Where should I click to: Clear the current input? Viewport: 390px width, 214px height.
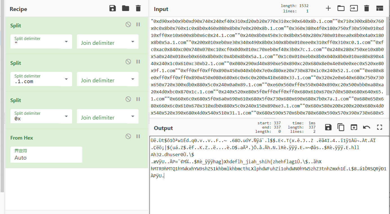[366, 8]
